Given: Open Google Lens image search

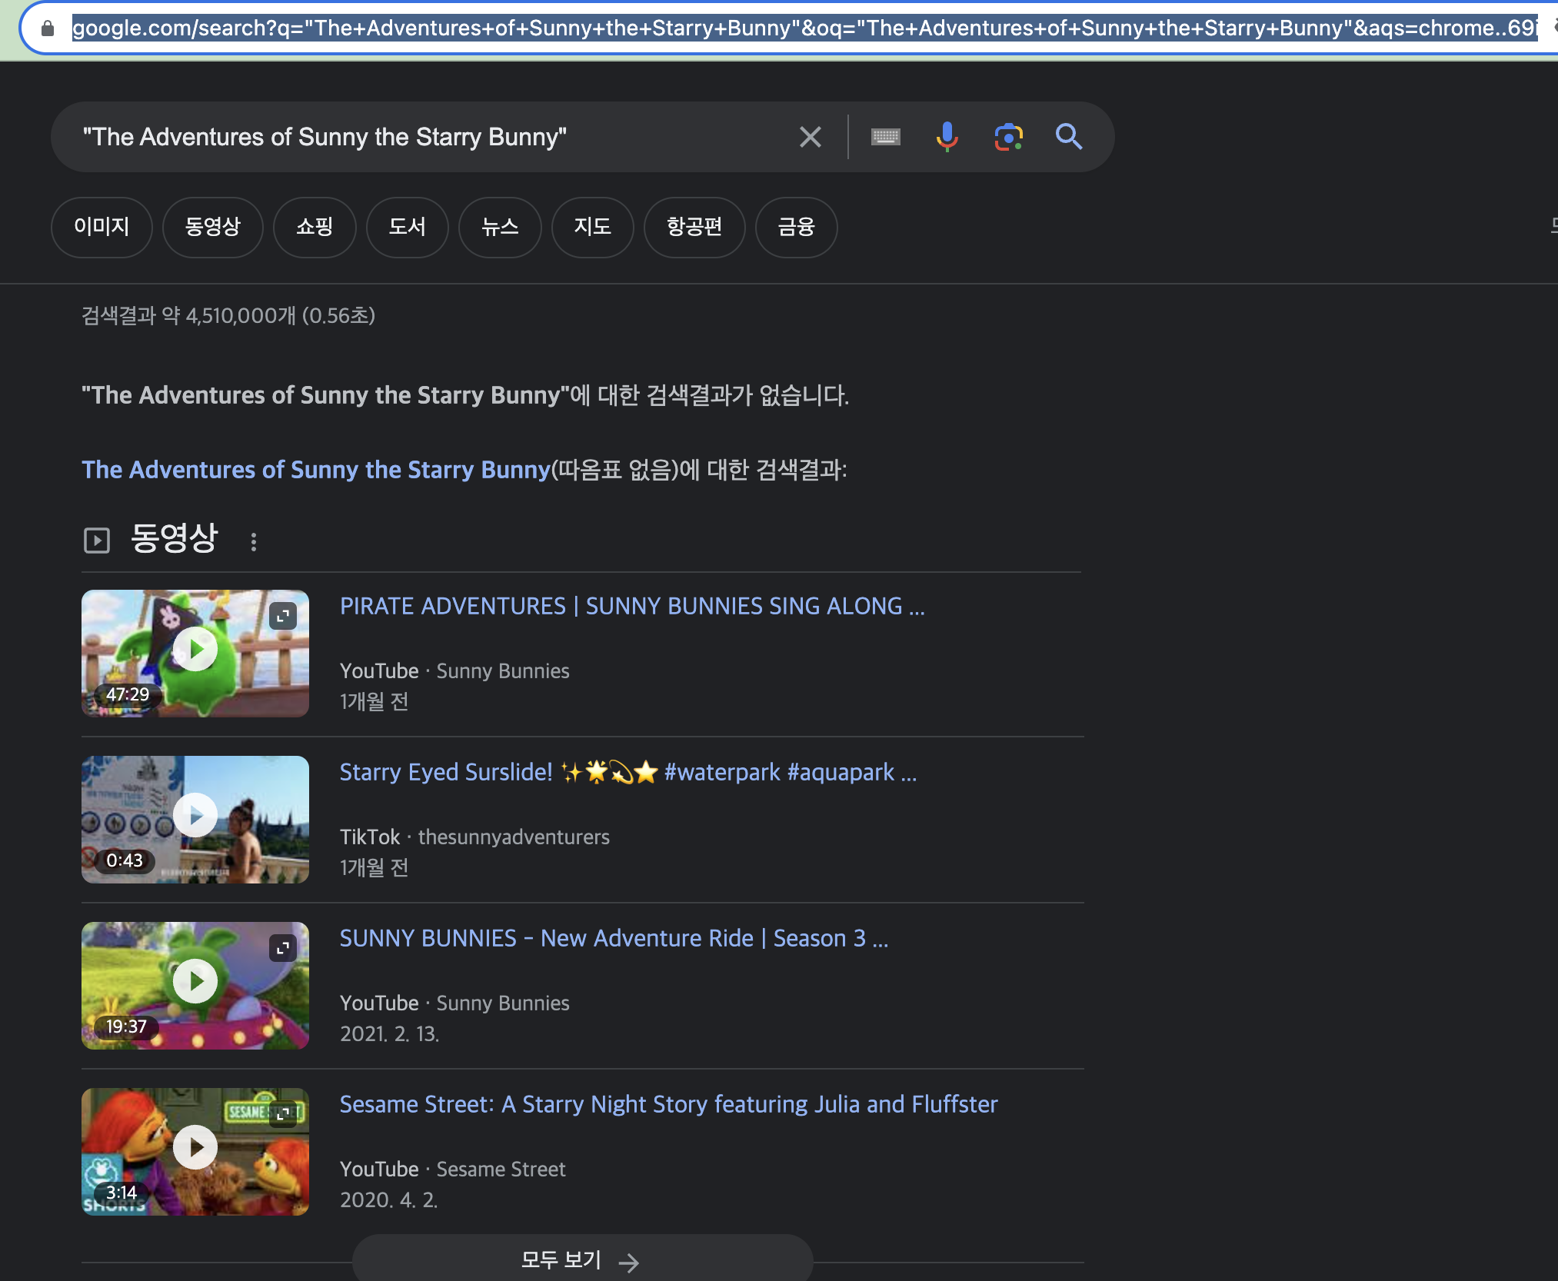Looking at the screenshot, I should click(1008, 137).
